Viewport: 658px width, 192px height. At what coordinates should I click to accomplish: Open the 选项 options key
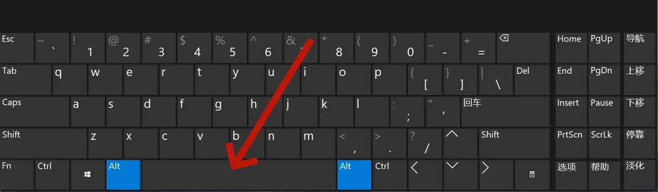(x=571, y=174)
